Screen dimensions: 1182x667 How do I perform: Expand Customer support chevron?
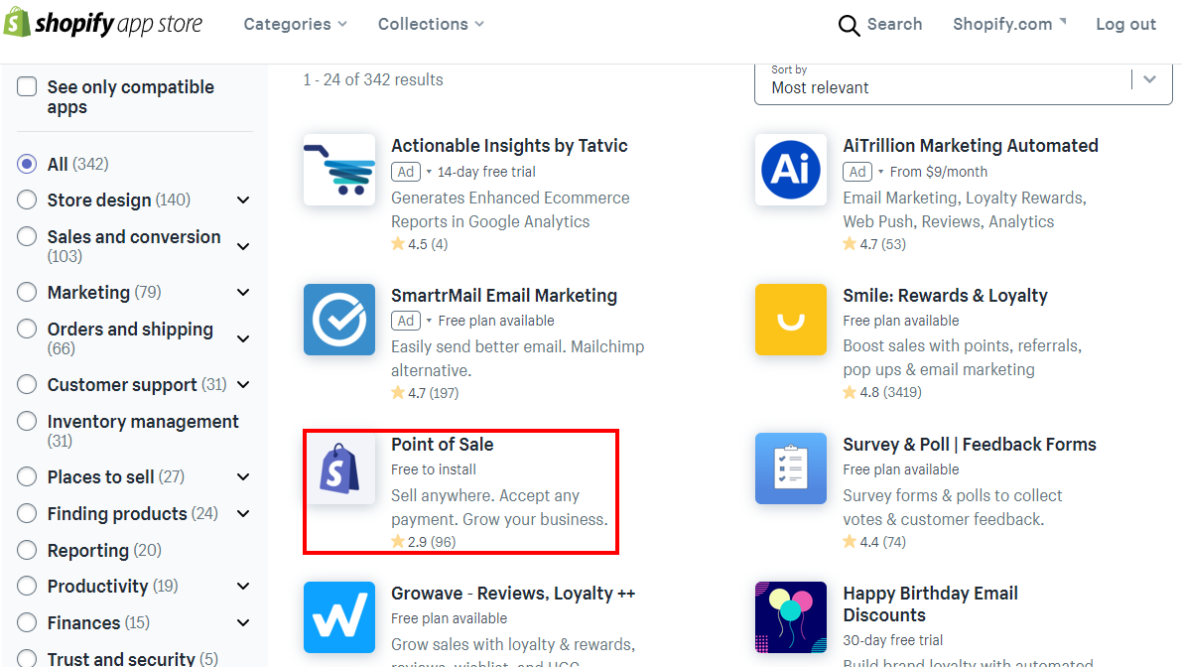pyautogui.click(x=243, y=385)
